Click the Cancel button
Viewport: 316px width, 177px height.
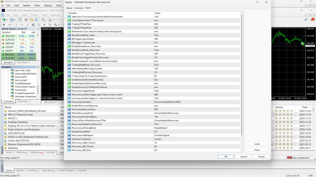tap(244, 157)
